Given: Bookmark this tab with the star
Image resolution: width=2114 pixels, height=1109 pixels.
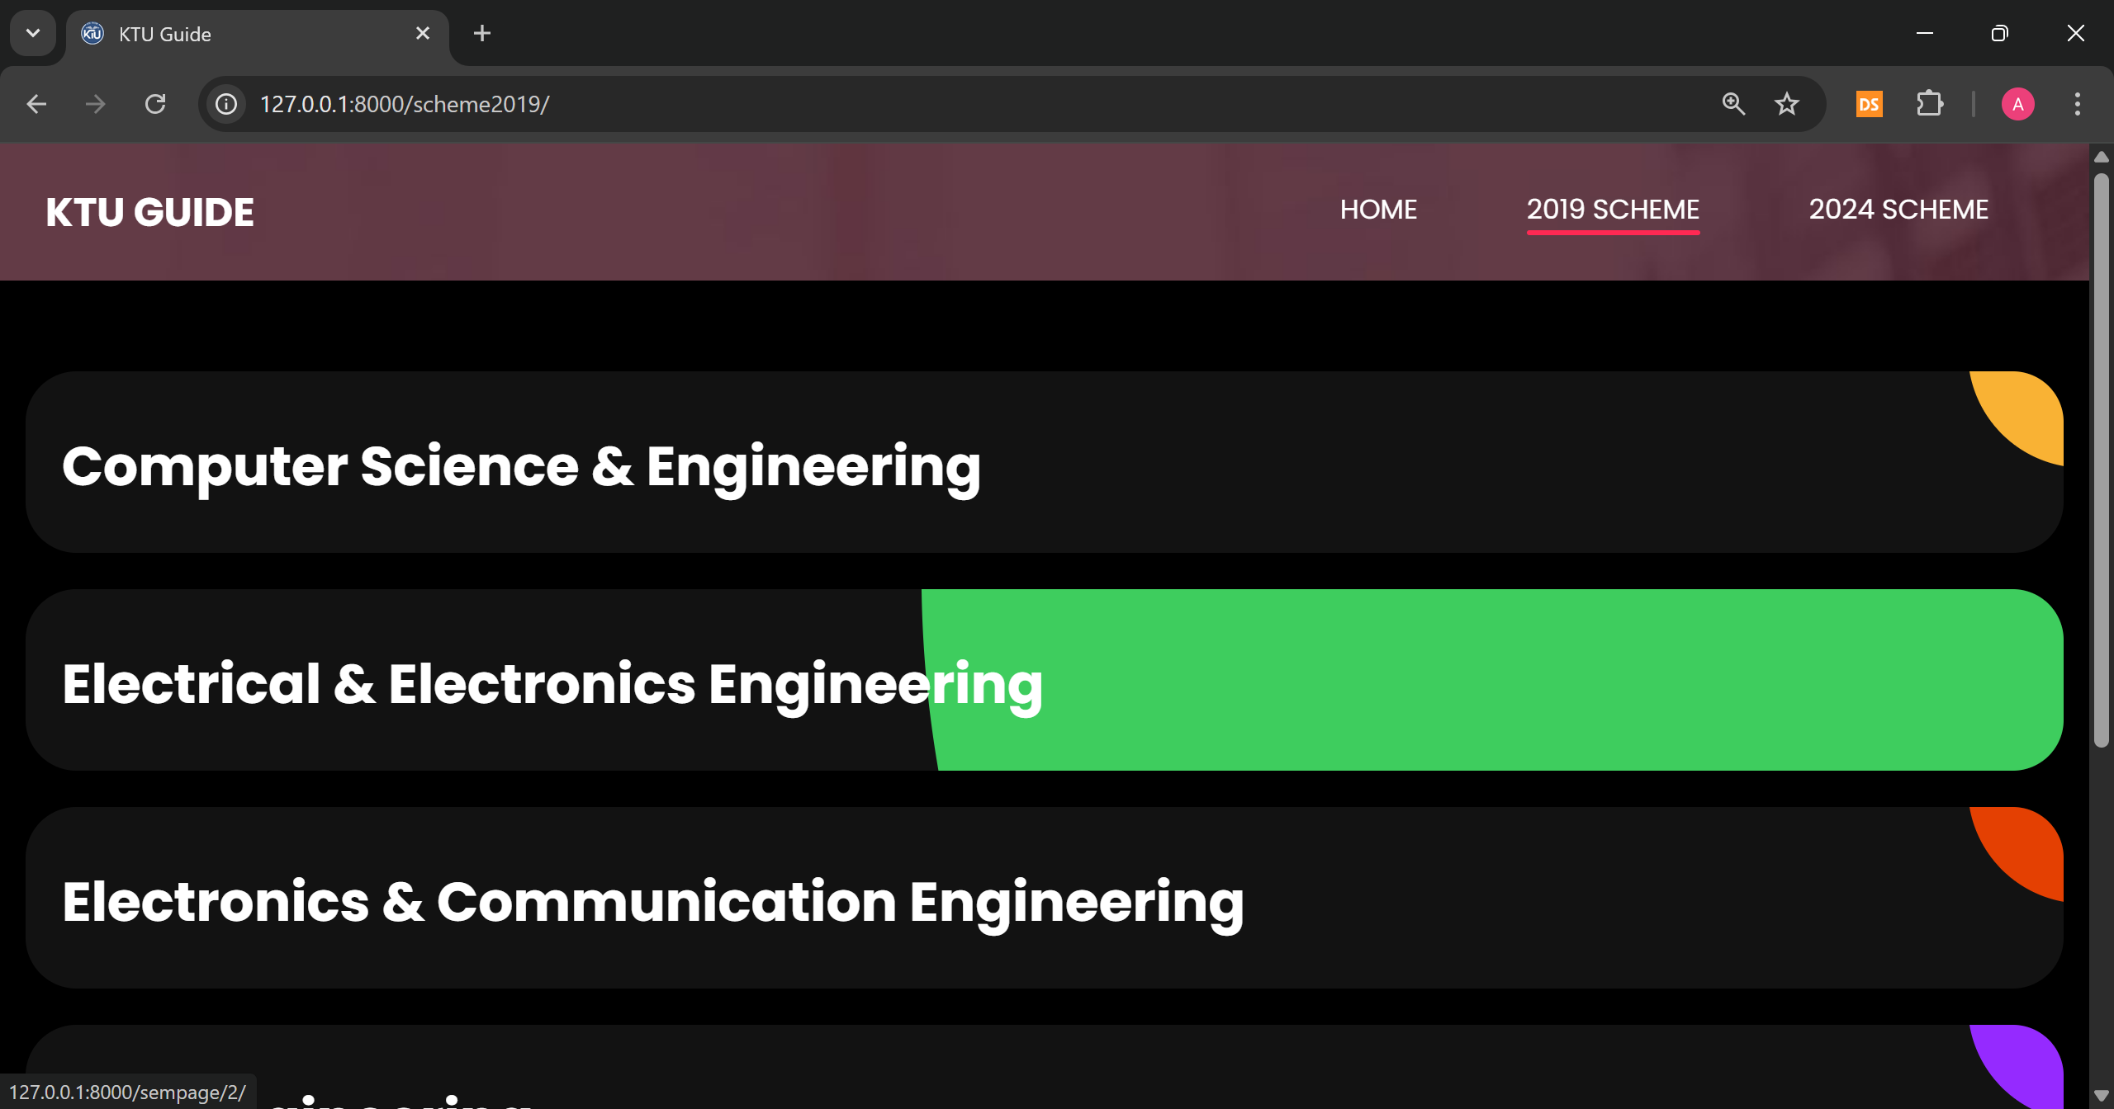Looking at the screenshot, I should pyautogui.click(x=1787, y=104).
